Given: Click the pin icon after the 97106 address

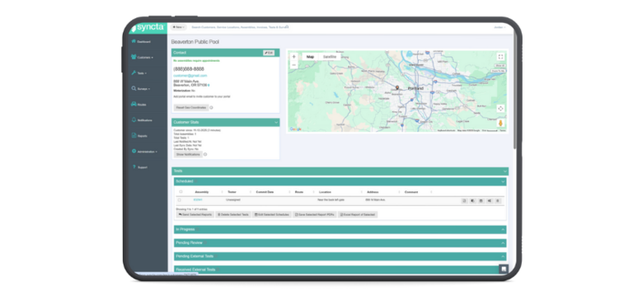Looking at the screenshot, I should 209,85.
